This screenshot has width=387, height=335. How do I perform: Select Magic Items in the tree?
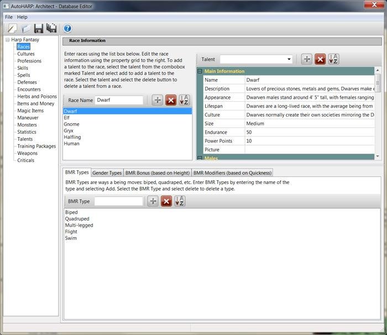tap(30, 111)
